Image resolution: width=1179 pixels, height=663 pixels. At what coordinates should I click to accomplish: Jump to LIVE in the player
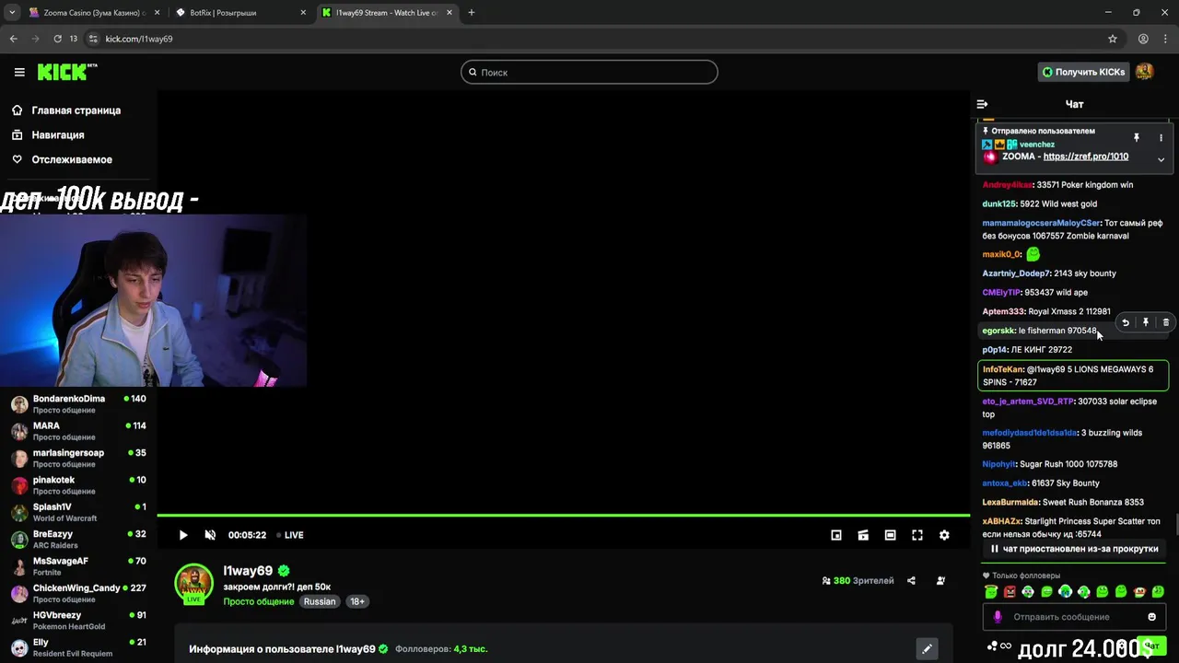pos(290,535)
